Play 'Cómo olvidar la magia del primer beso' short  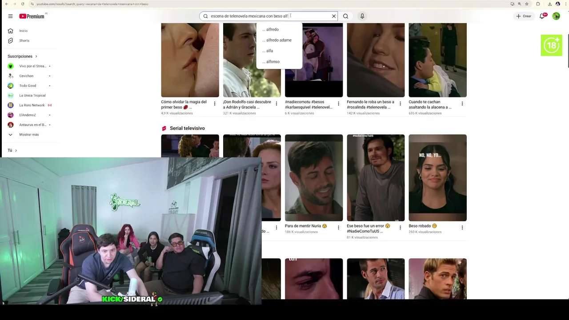click(190, 60)
